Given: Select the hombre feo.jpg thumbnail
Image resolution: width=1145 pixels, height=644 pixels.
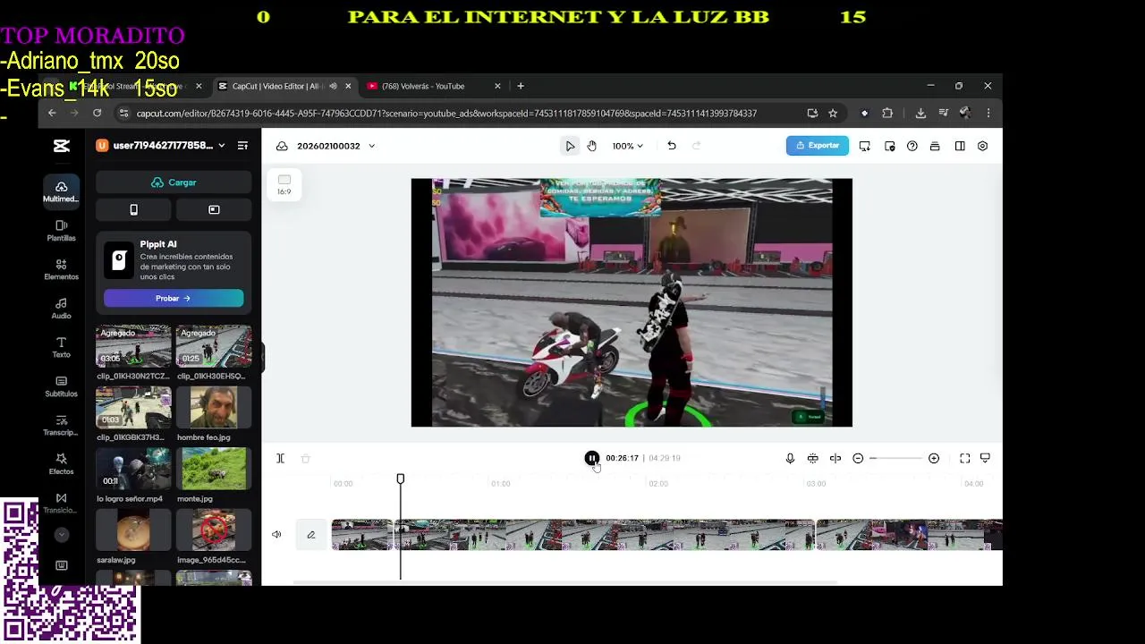Looking at the screenshot, I should 214,408.
